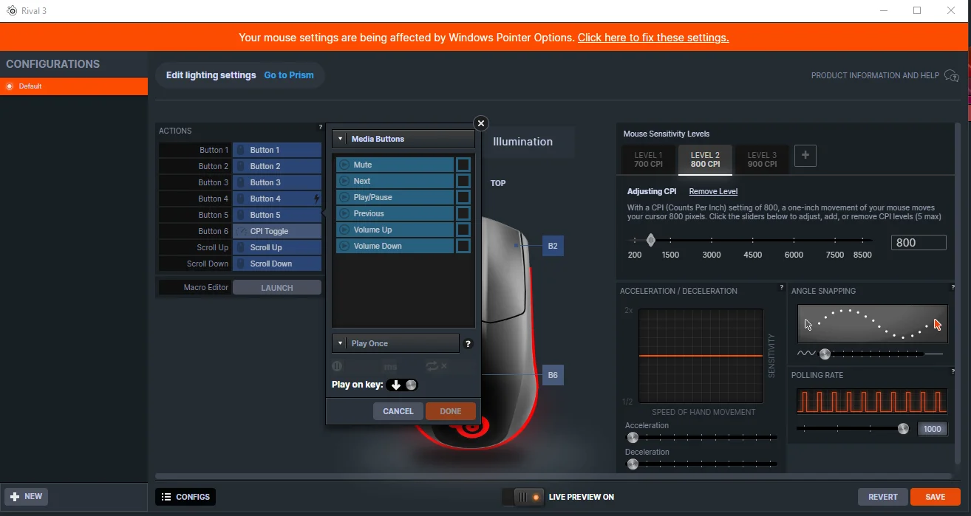
Task: Click the B2 button label on the mouse
Action: coord(553,246)
